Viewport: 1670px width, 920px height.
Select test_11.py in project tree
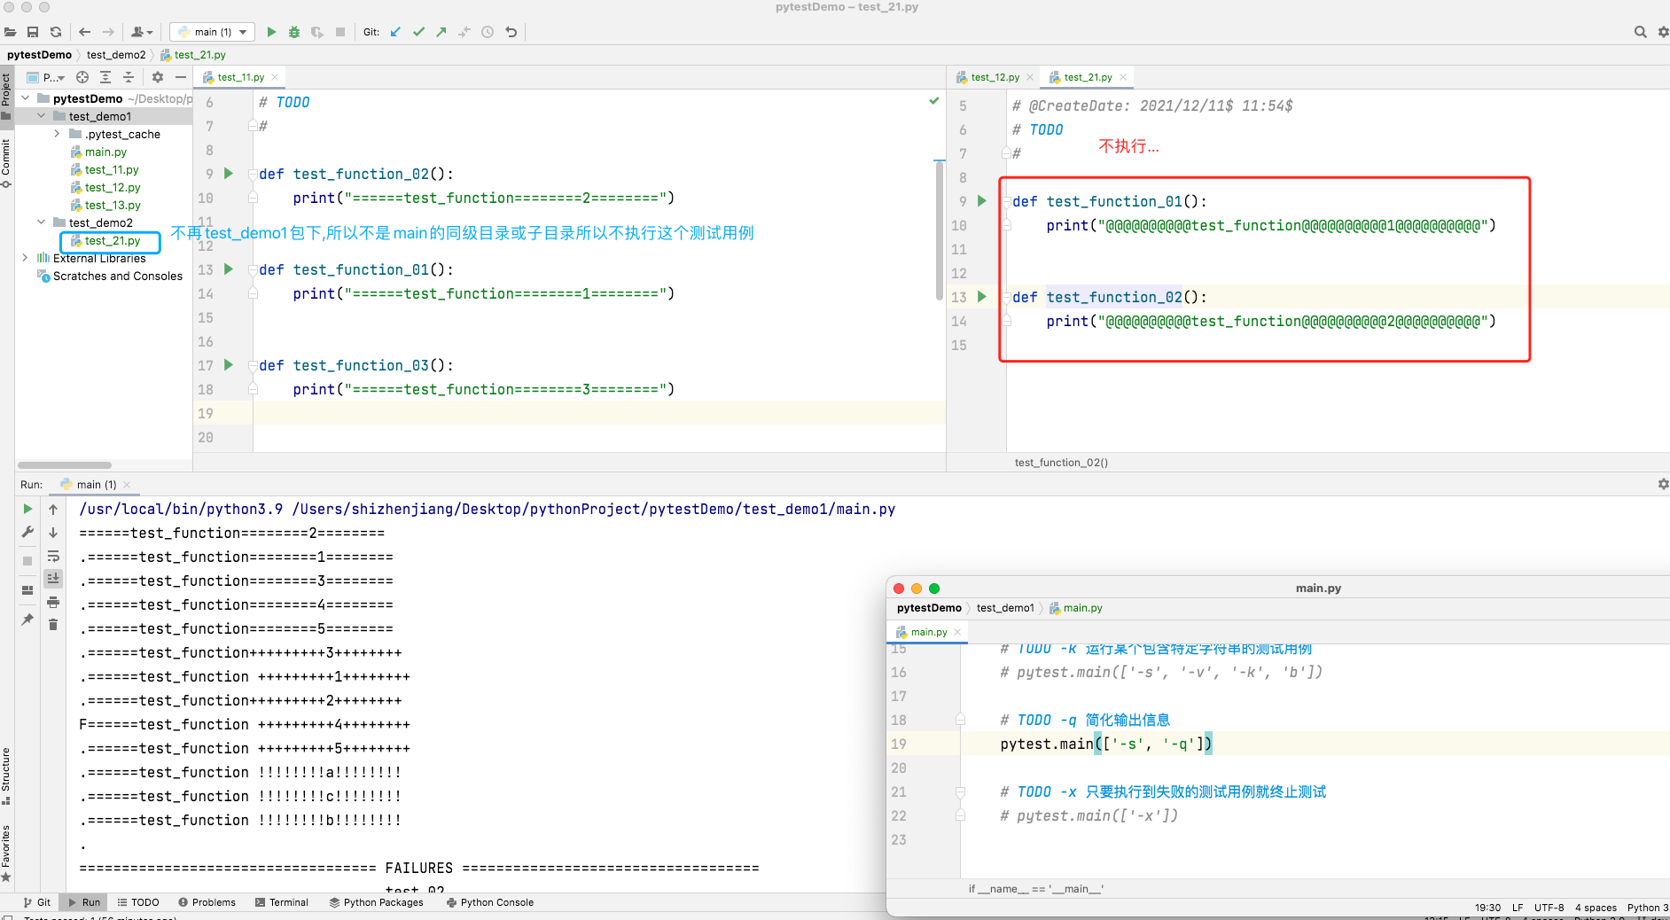[x=112, y=169]
